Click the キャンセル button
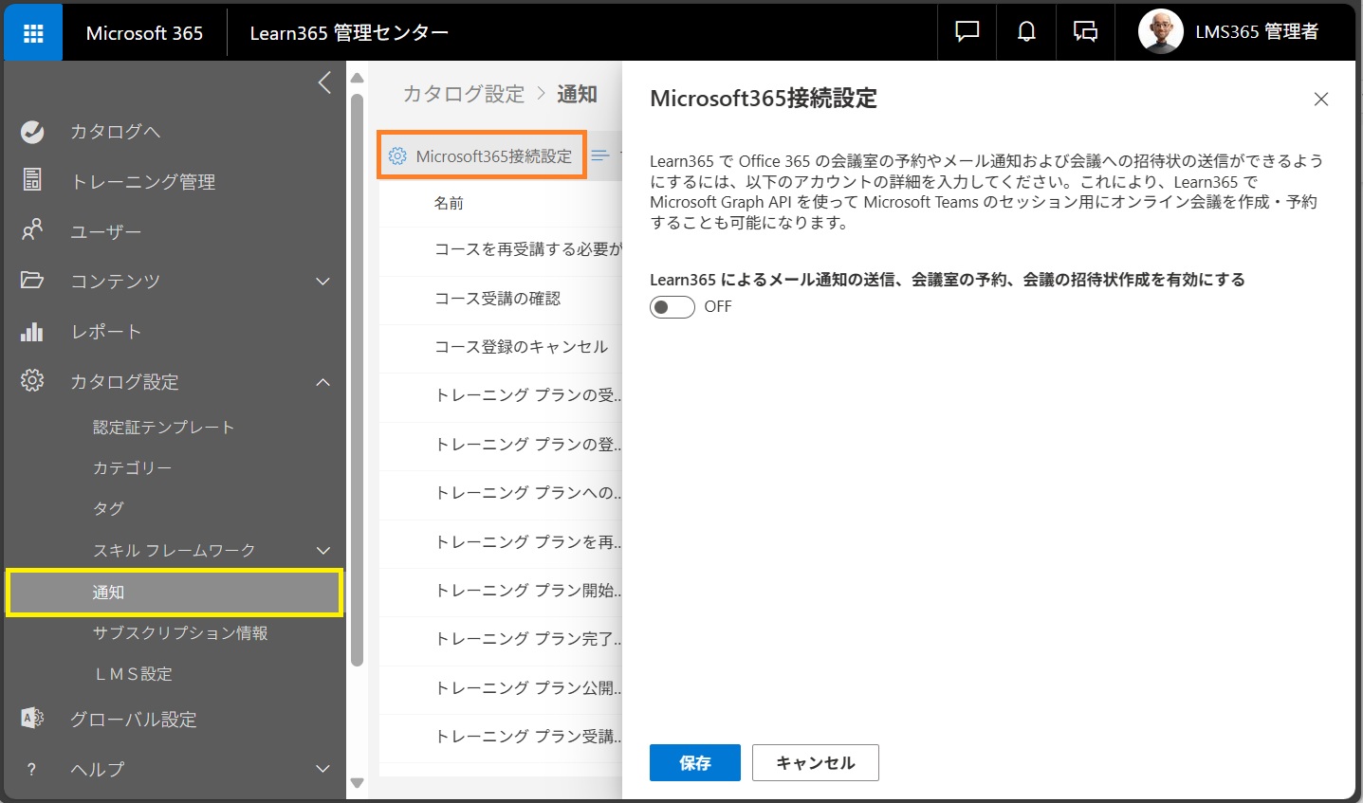This screenshot has width=1363, height=803. point(816,762)
